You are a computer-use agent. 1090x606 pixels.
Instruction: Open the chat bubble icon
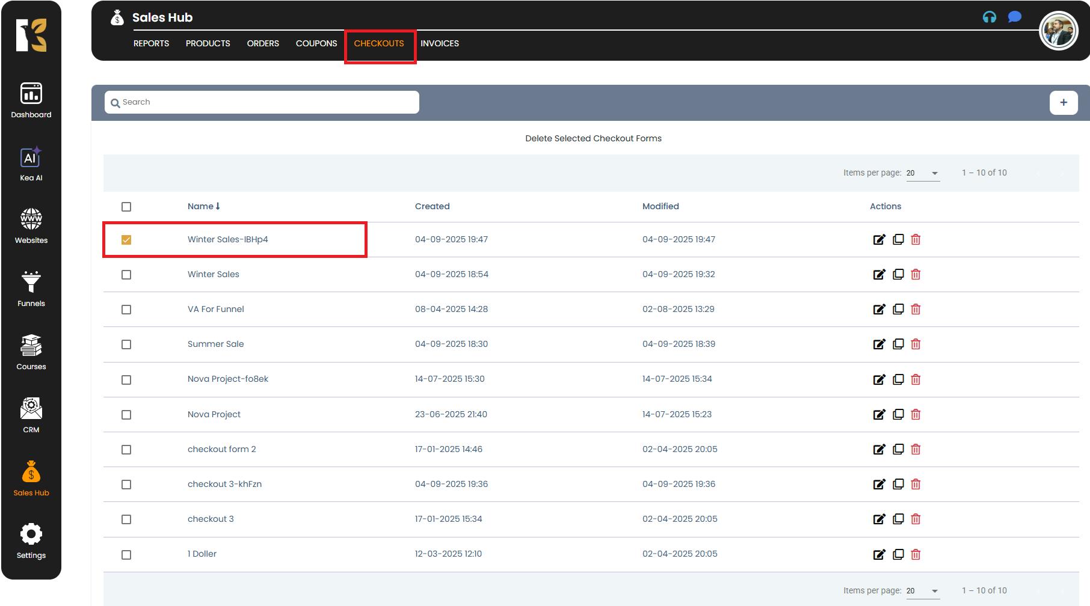1014,17
